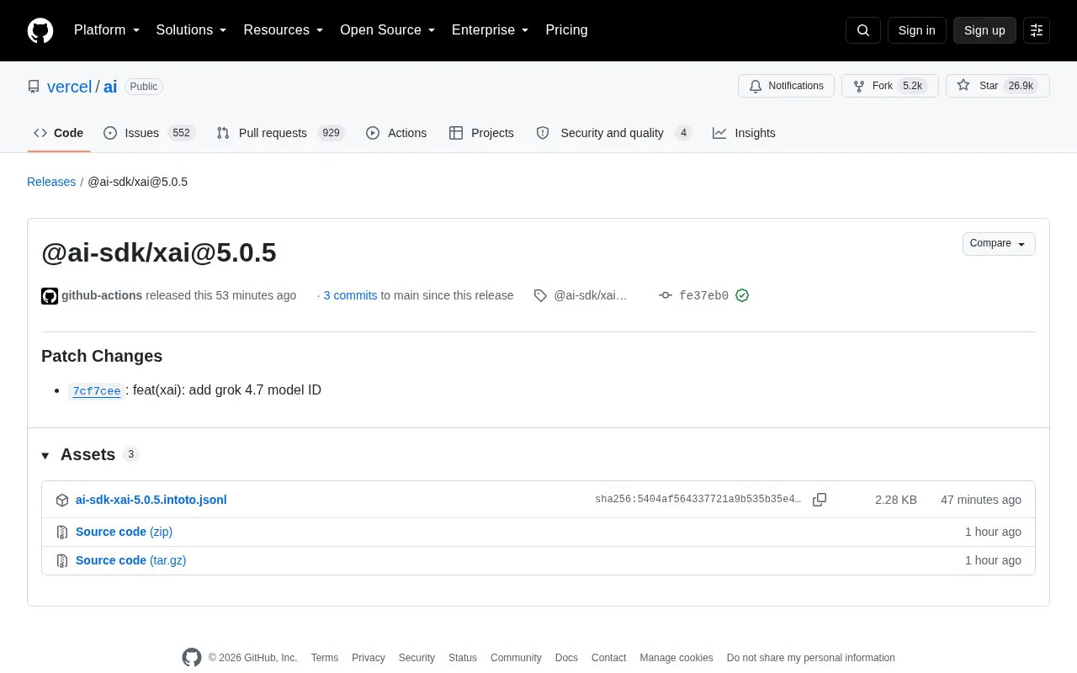Download ai-sdk-xai-5.0.5.intoto.jsonl
Screen dimensions: 1077x673
point(151,500)
